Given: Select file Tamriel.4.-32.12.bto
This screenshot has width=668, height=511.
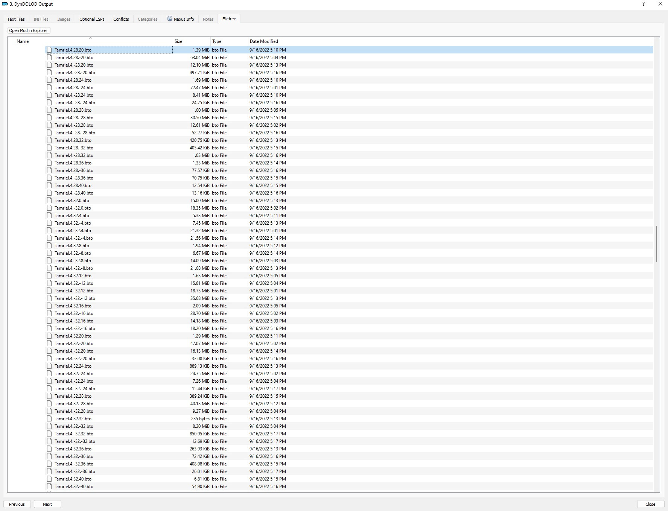Looking at the screenshot, I should click(x=74, y=290).
